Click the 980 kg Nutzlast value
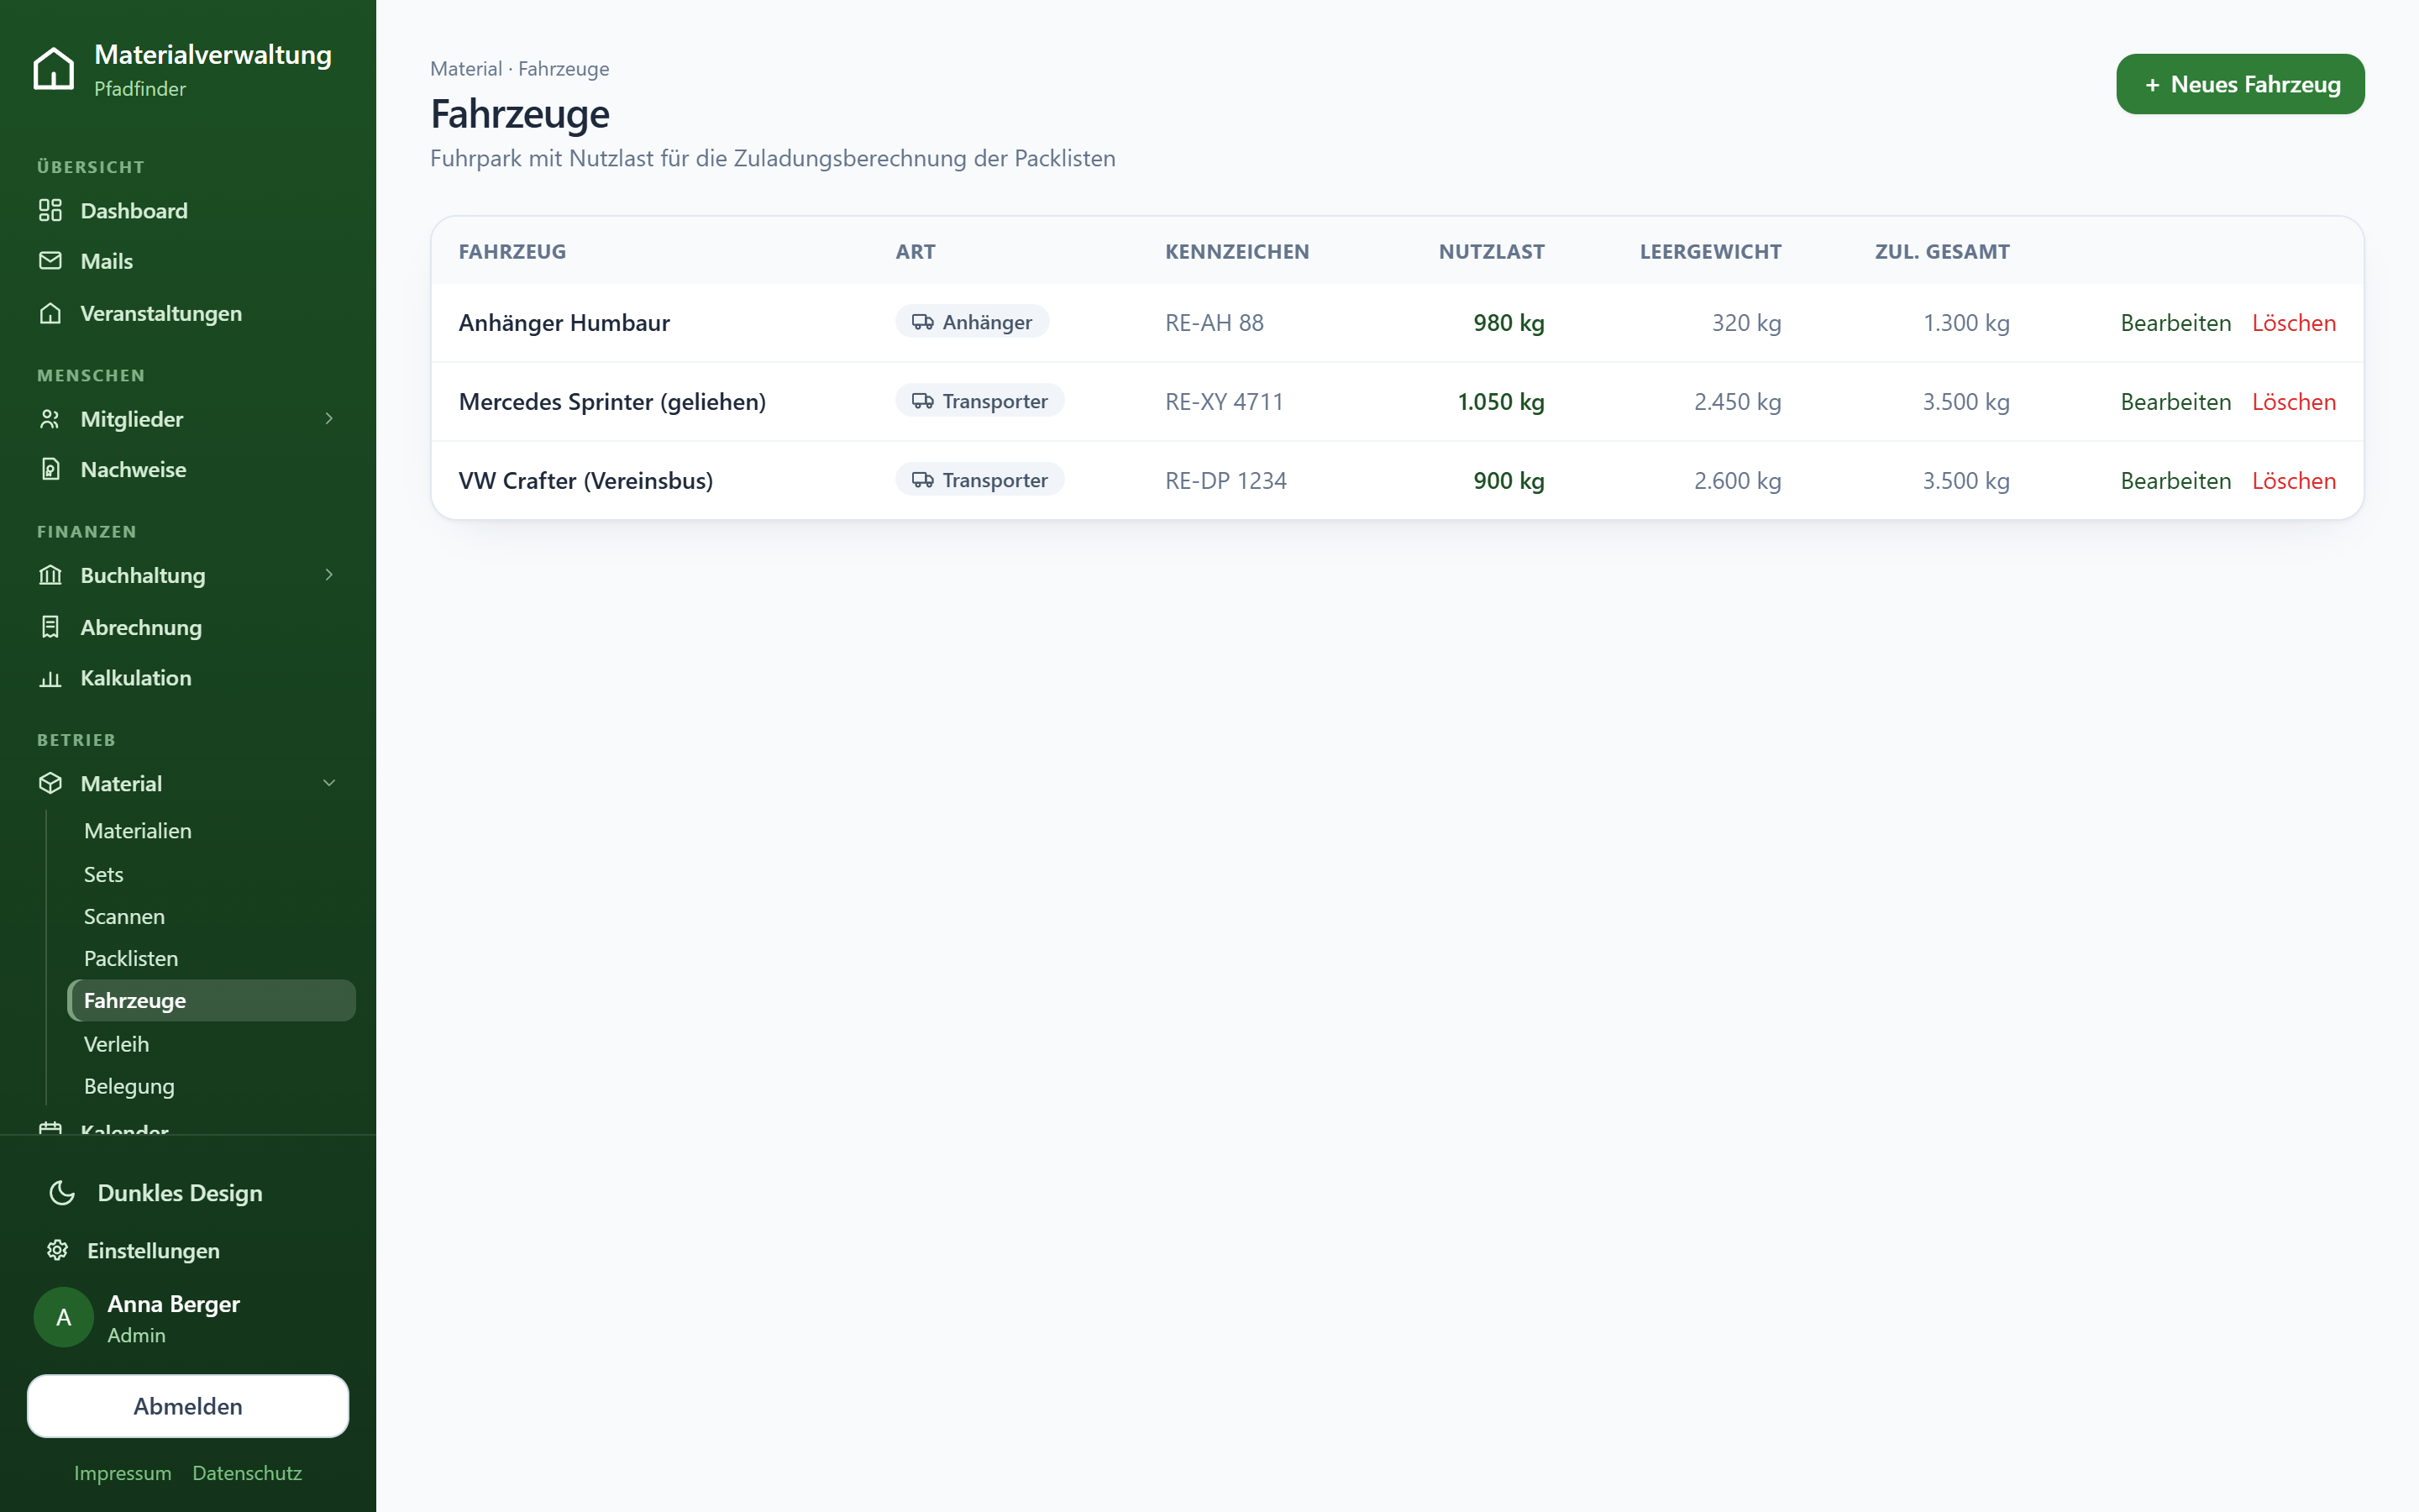 tap(1509, 323)
